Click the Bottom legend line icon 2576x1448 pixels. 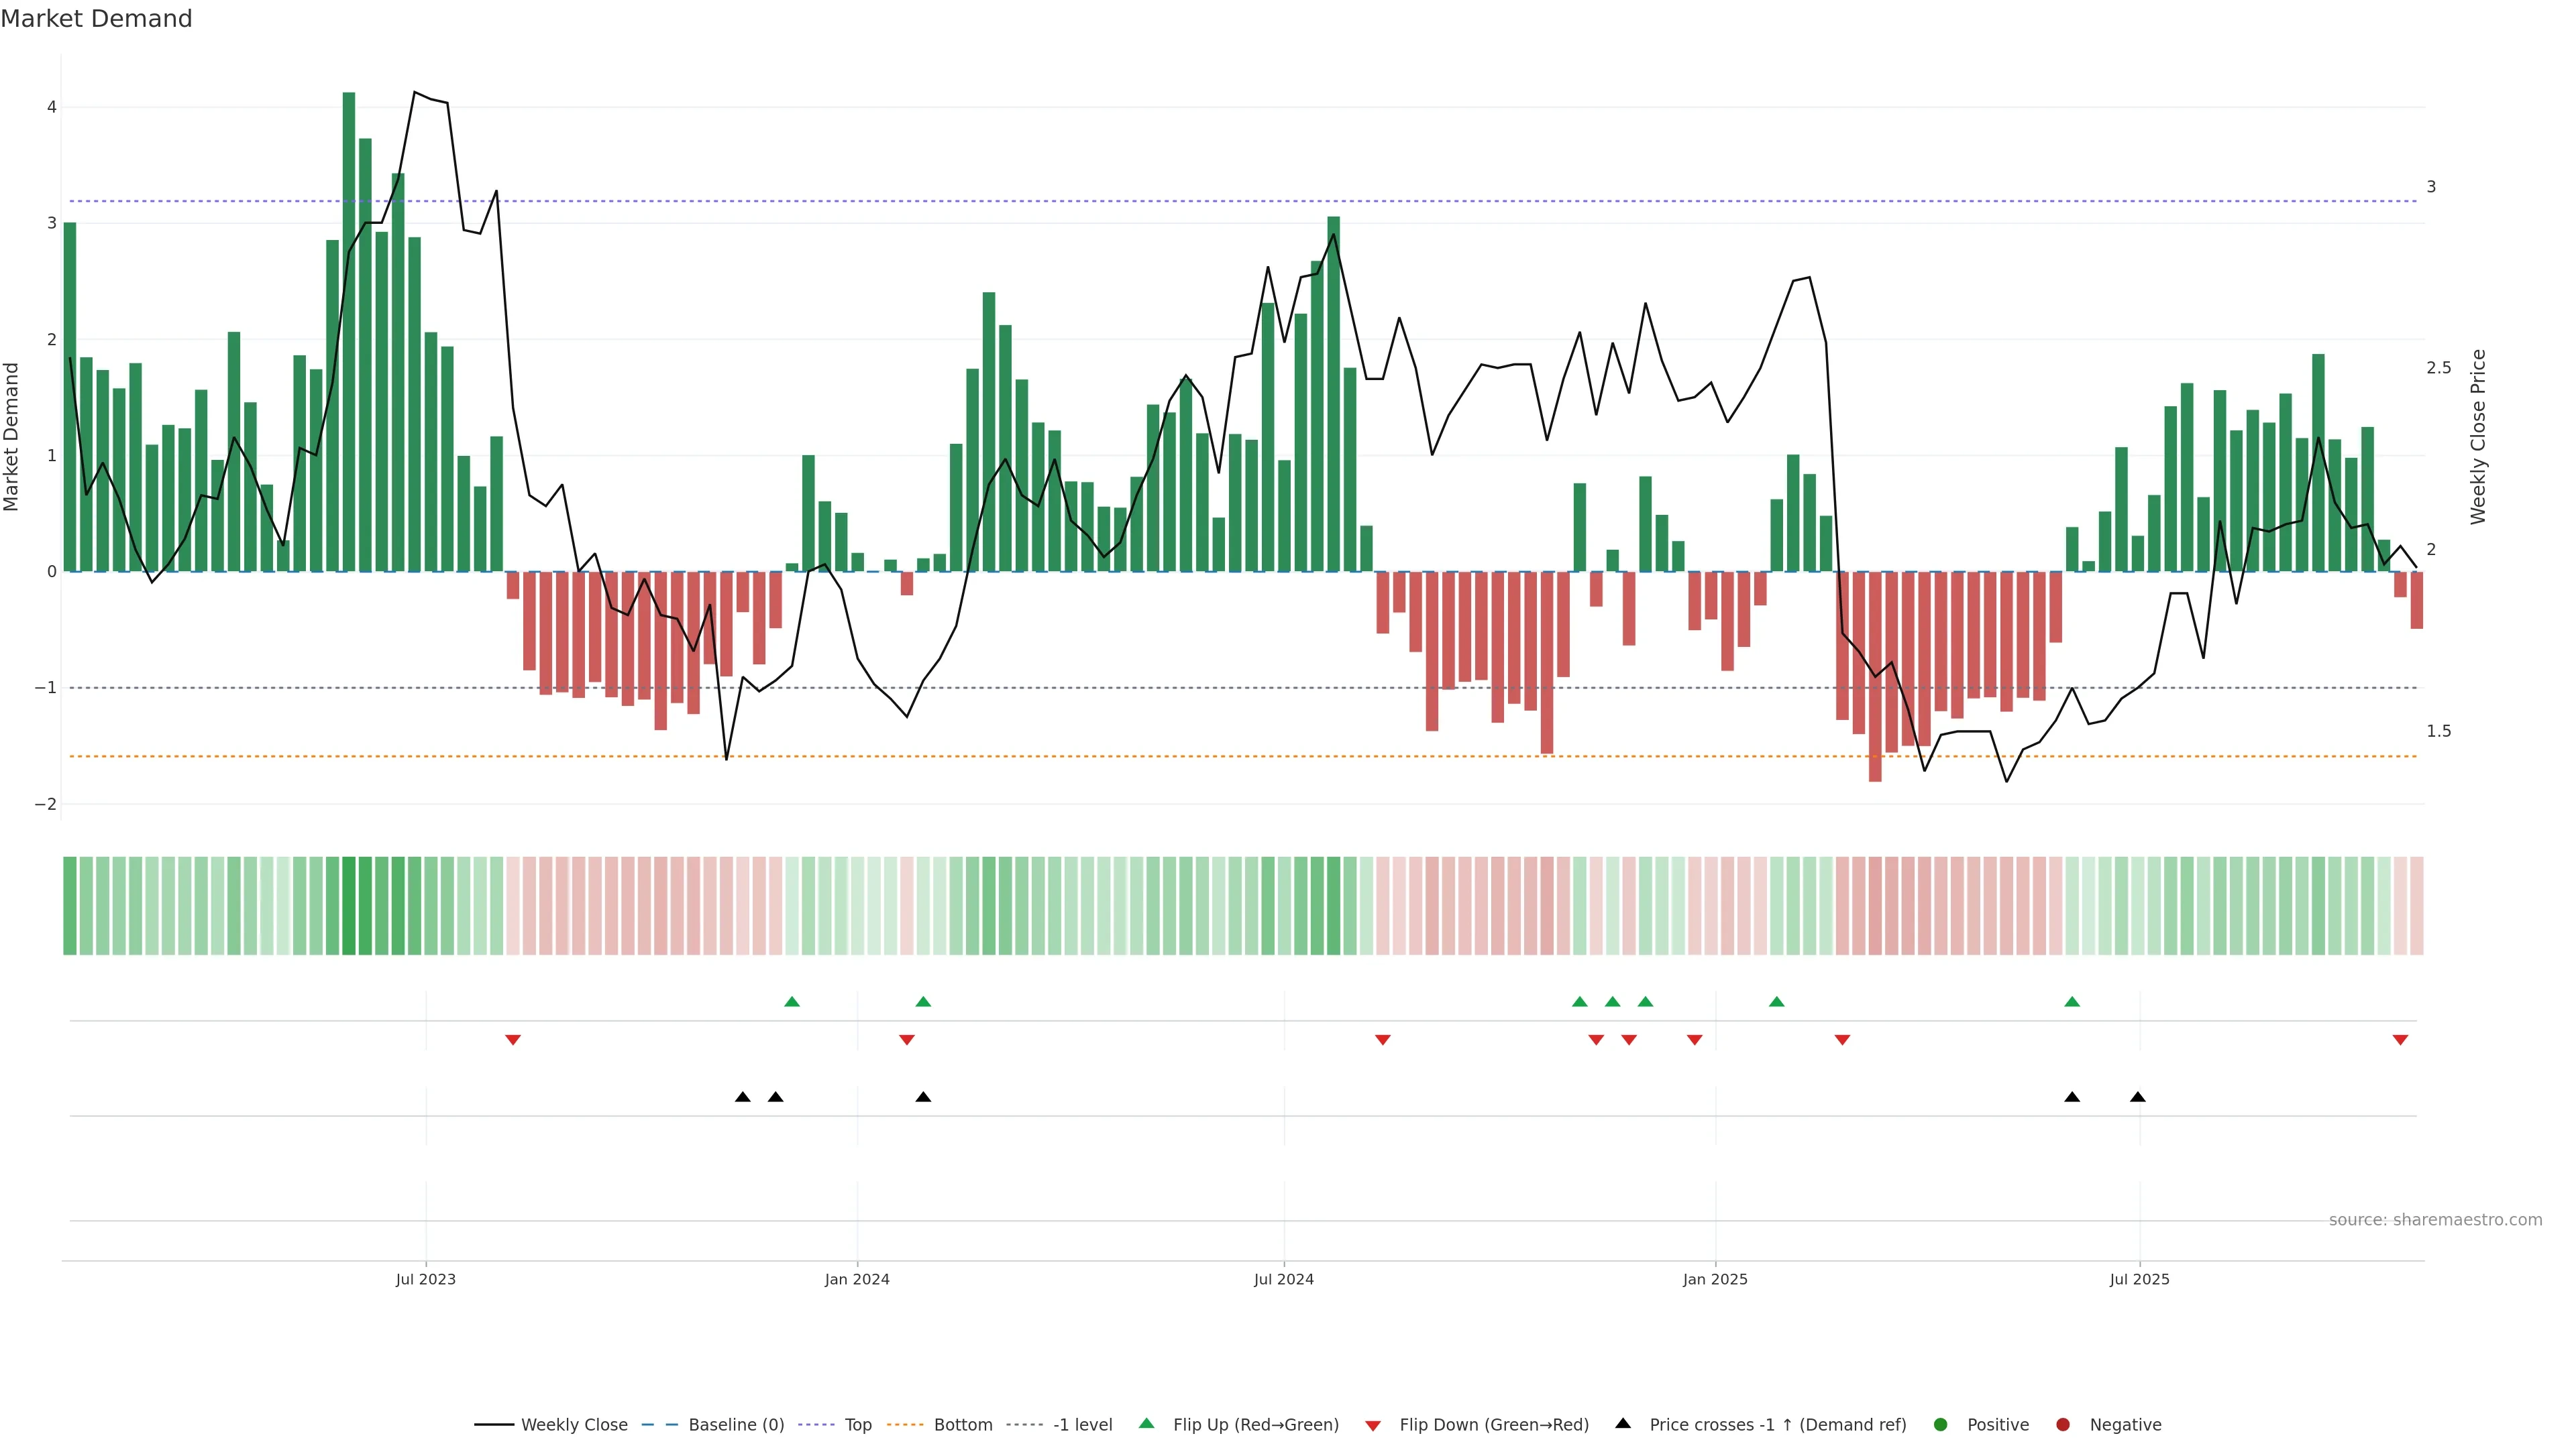pos(906,1425)
